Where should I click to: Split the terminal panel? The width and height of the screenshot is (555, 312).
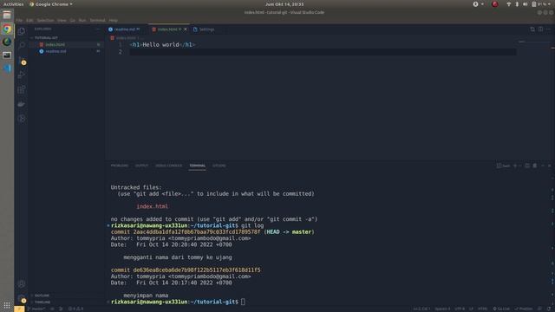[x=527, y=166]
